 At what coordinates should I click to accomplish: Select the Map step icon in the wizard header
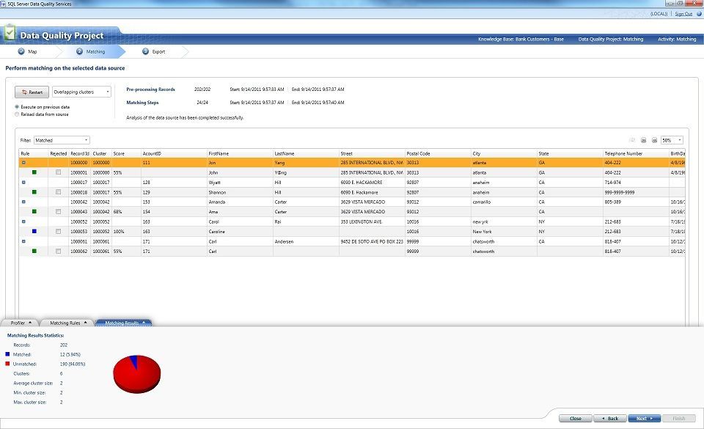click(23, 51)
